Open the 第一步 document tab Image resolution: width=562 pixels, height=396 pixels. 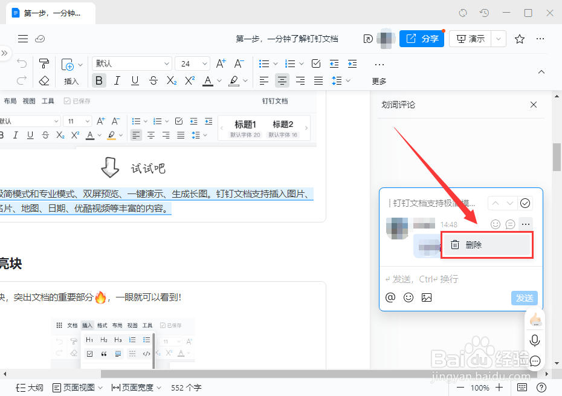(51, 13)
